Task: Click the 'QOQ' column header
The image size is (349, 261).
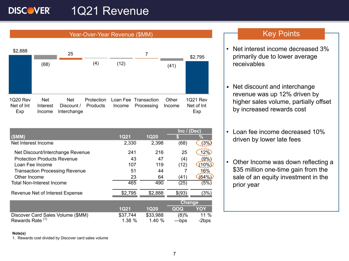Action: [x=178, y=209]
